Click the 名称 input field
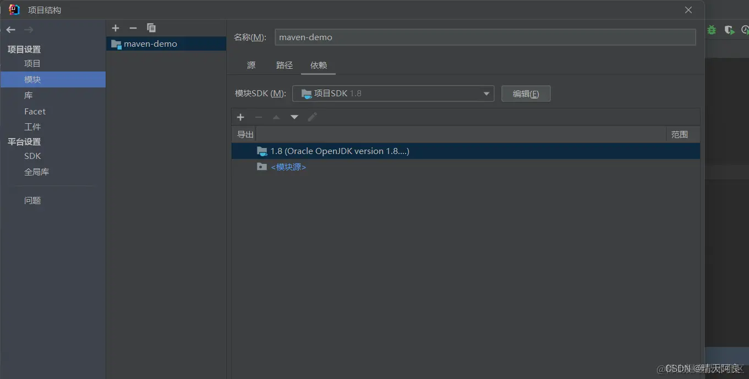 [485, 37]
